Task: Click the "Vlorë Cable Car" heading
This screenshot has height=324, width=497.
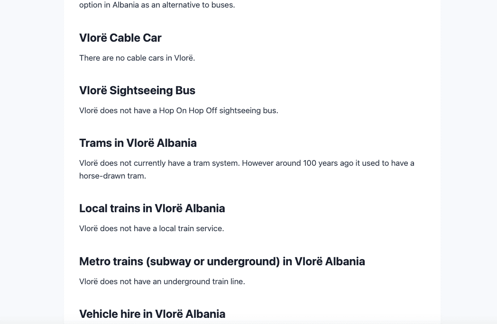Action: click(x=120, y=38)
